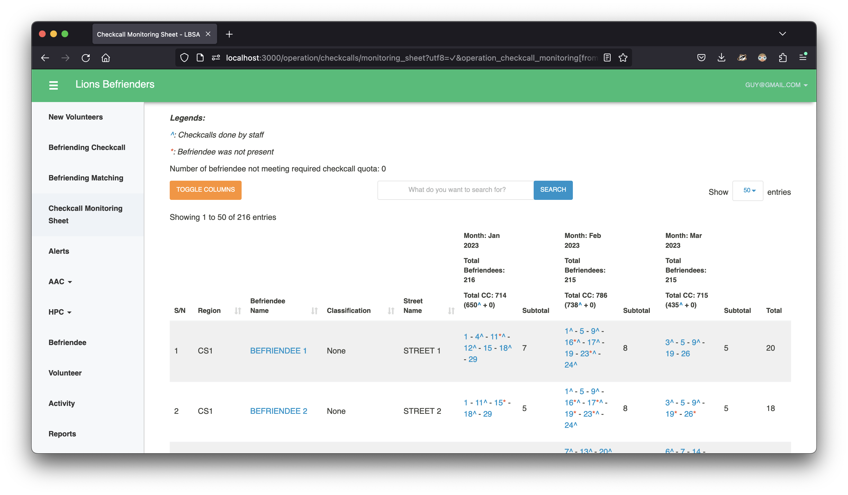
Task: Open the hamburger sidebar menu icon
Action: (x=54, y=85)
